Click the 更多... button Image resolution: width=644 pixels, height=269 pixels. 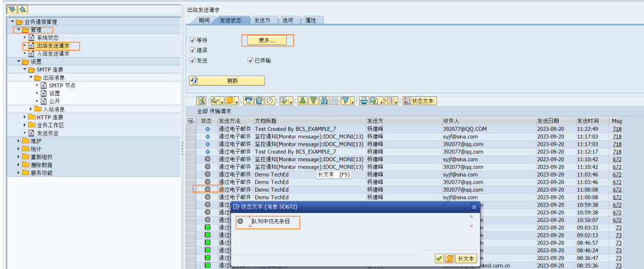tap(267, 40)
